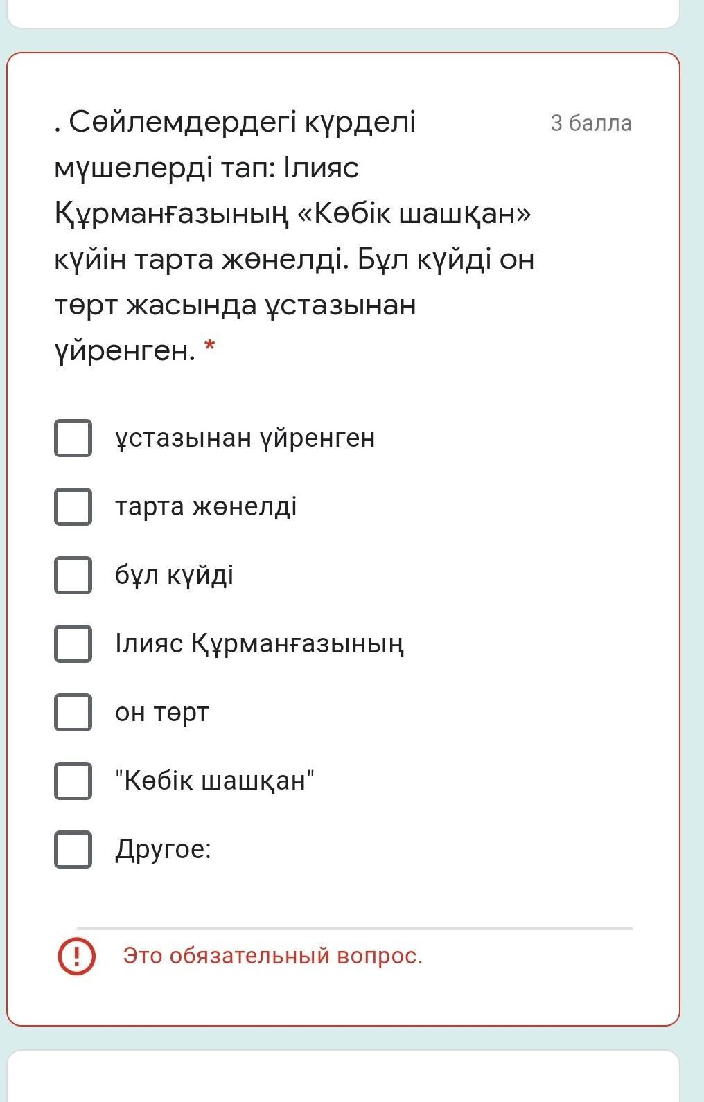
Task: Click the 'он төрт' option label text
Action: 161,712
